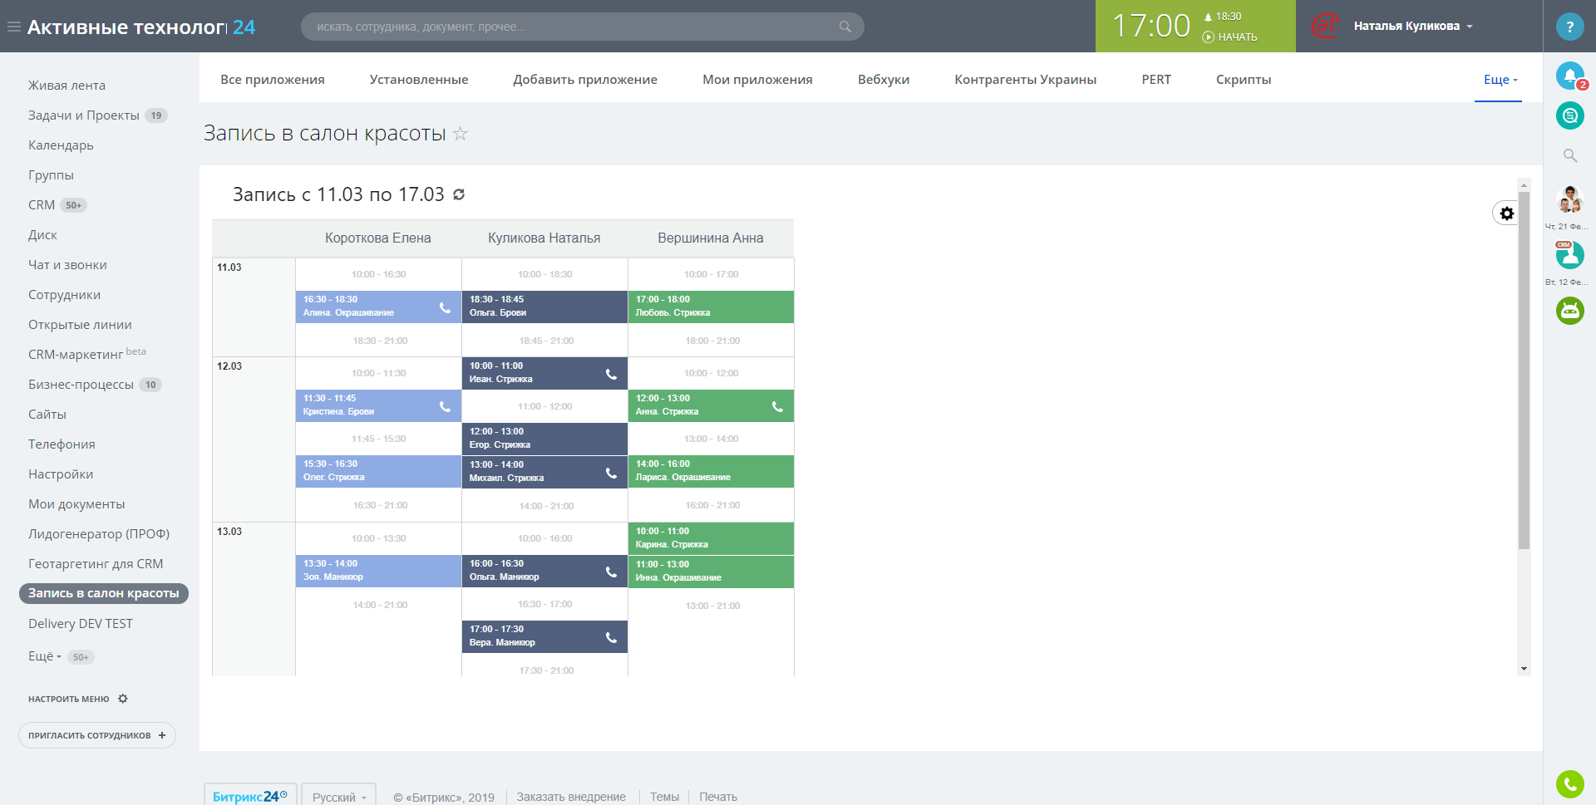Open Лидогенератор (ПРОФ) menu item
The width and height of the screenshot is (1596, 805).
pos(99,534)
